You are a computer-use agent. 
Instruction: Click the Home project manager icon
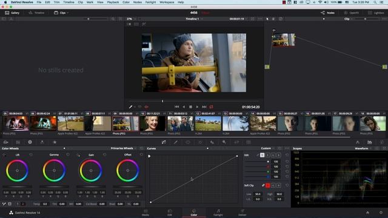click(x=367, y=213)
